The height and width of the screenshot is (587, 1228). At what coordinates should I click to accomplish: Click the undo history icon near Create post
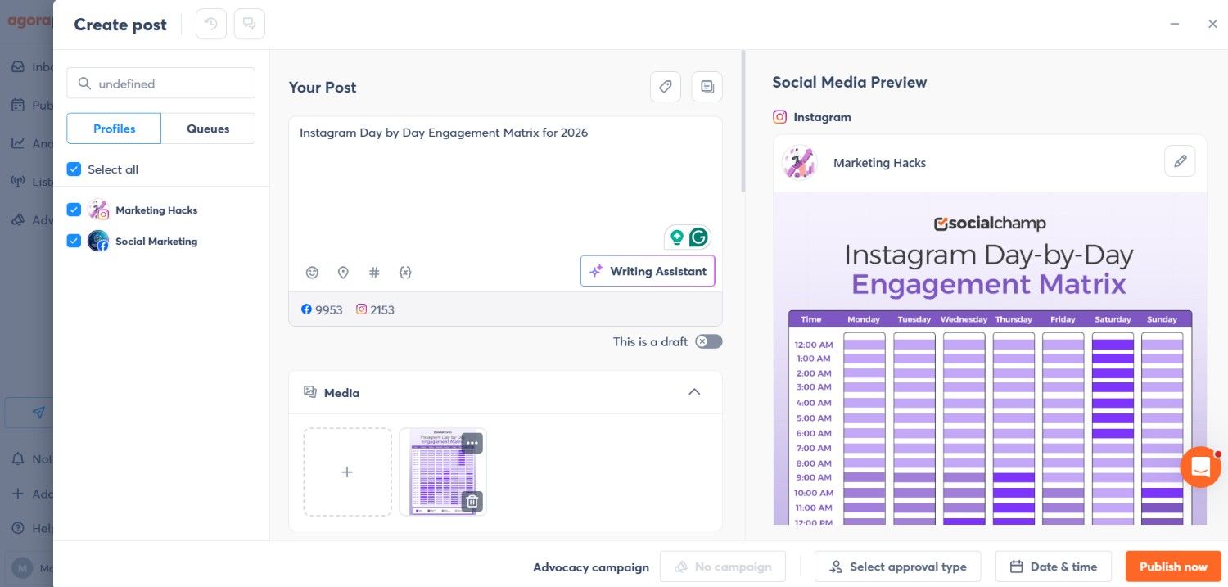tap(211, 24)
